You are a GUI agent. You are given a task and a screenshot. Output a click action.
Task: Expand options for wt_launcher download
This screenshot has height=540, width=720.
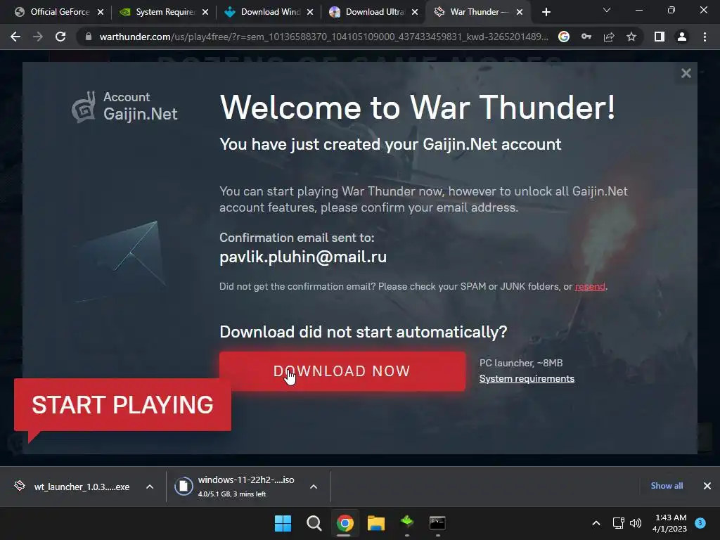click(x=150, y=487)
